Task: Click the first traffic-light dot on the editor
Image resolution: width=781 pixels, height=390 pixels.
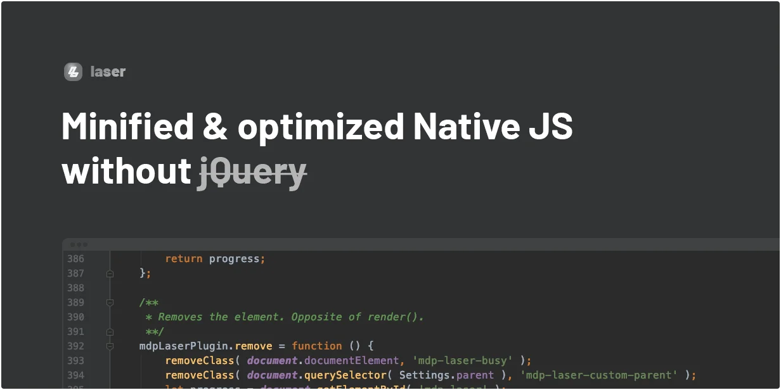Action: click(x=72, y=244)
